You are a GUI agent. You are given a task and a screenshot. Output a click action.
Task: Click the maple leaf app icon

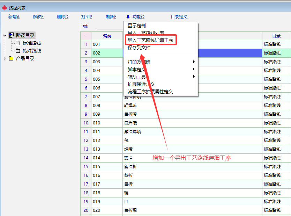point(5,8)
